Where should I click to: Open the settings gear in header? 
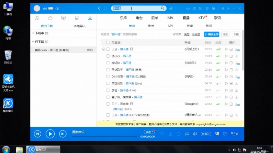214,8
